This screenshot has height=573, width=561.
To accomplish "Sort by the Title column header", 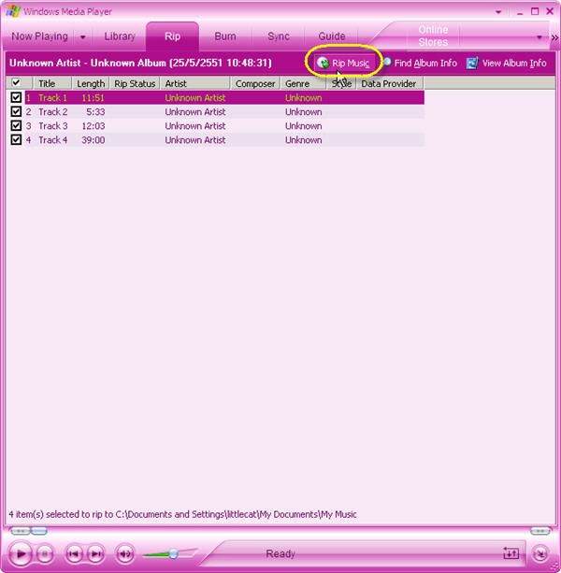I will pos(52,83).
